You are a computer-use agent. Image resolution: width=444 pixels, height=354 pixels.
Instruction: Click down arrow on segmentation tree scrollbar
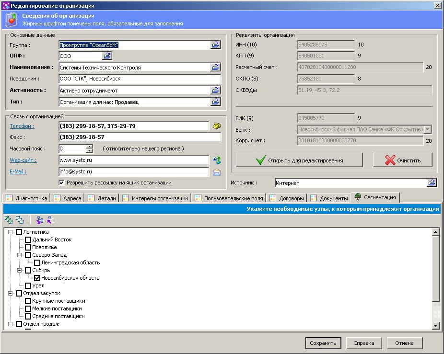click(x=435, y=326)
